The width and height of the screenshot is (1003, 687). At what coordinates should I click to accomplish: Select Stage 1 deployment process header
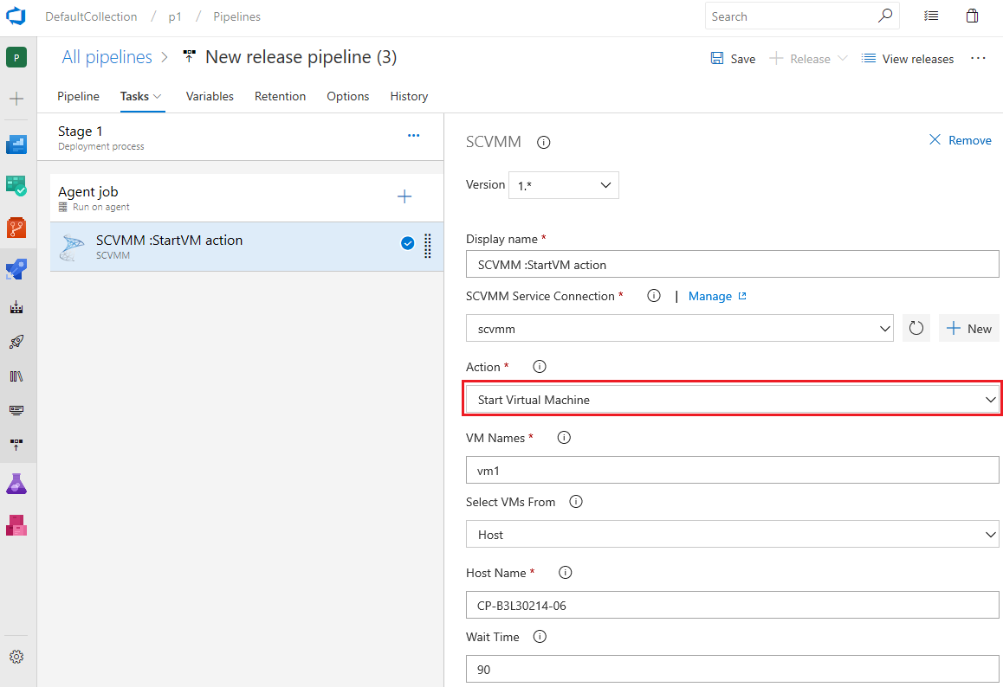point(241,137)
